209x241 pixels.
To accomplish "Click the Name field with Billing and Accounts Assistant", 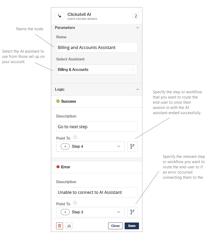I will click(97, 47).
